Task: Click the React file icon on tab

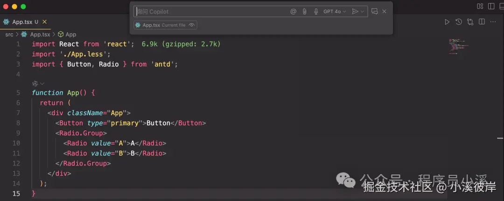Action: 6,22
